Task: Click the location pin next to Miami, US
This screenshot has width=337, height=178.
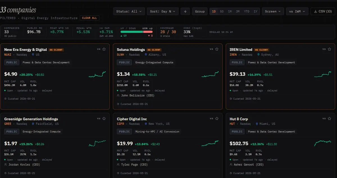Action: (257, 124)
